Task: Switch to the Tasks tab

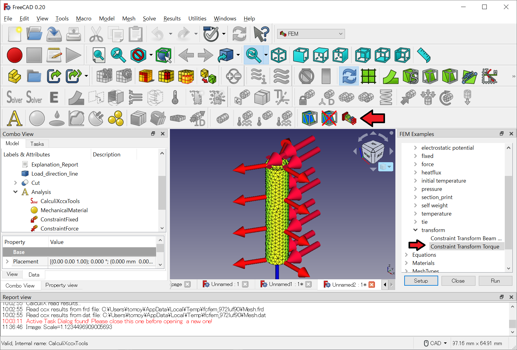Action: [37, 144]
